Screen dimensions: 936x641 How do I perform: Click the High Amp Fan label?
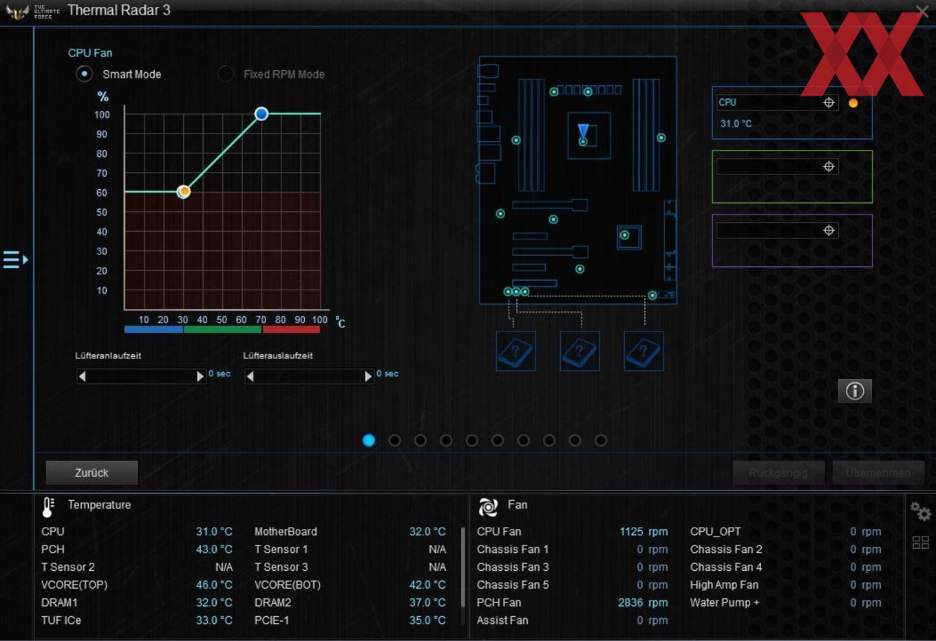[x=724, y=585]
